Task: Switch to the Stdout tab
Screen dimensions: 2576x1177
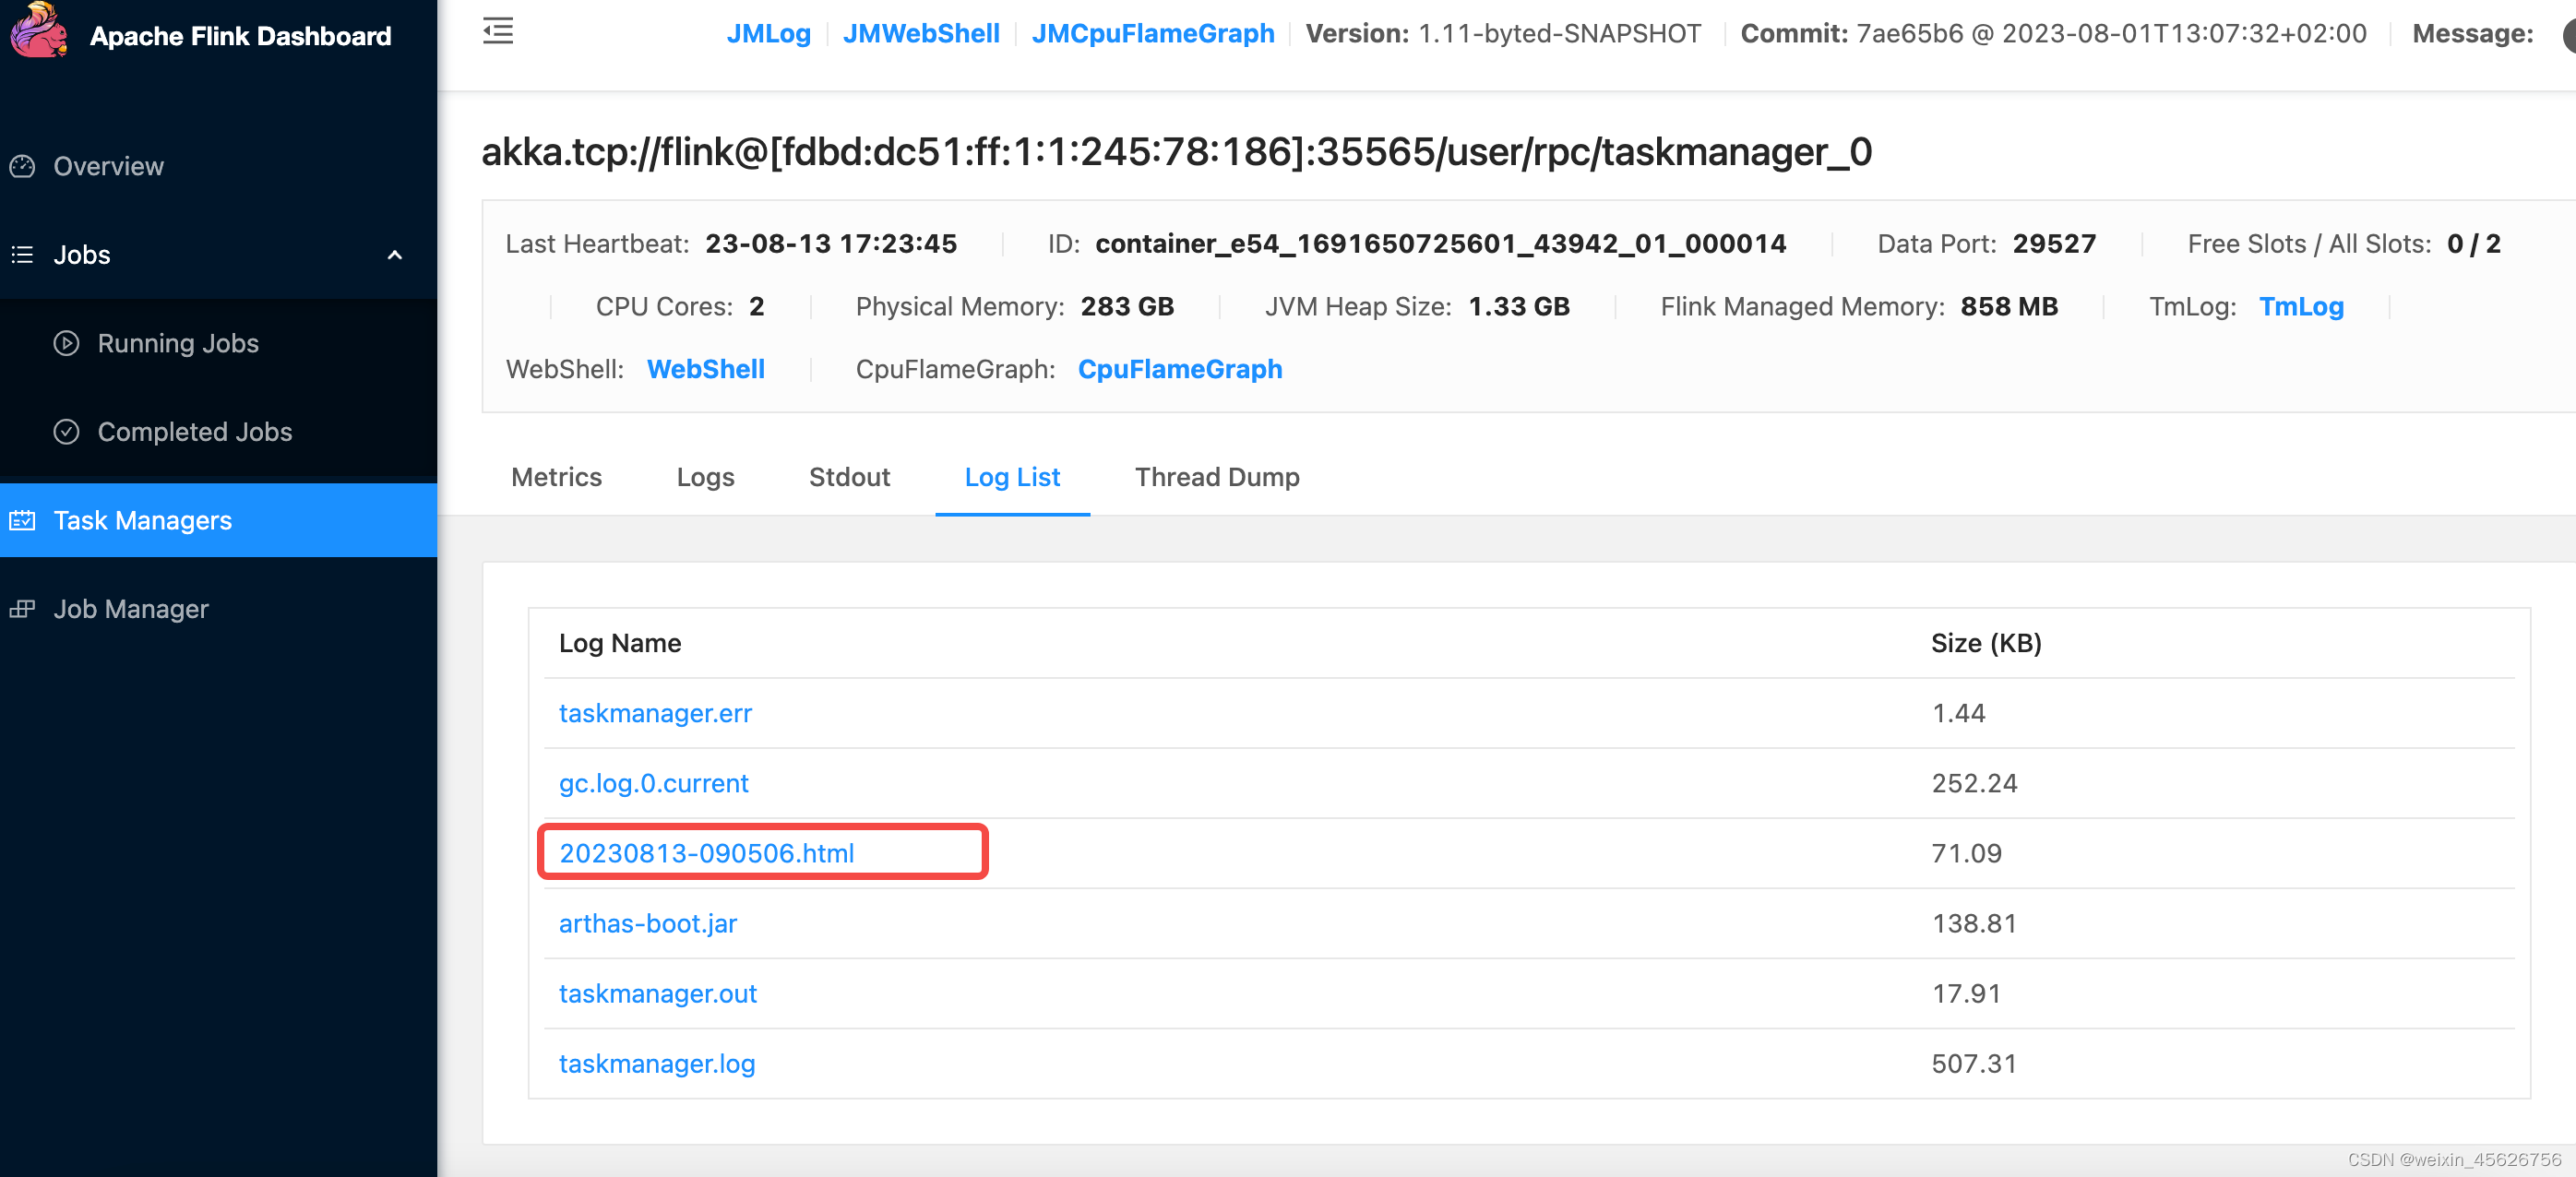Action: tap(849, 477)
